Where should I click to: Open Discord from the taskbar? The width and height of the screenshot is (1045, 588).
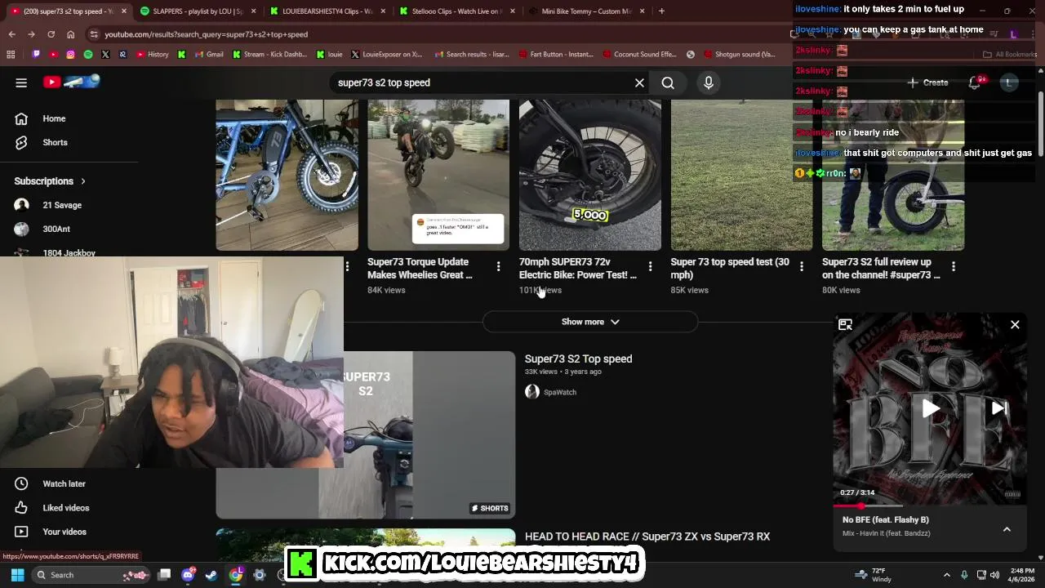pyautogui.click(x=188, y=575)
